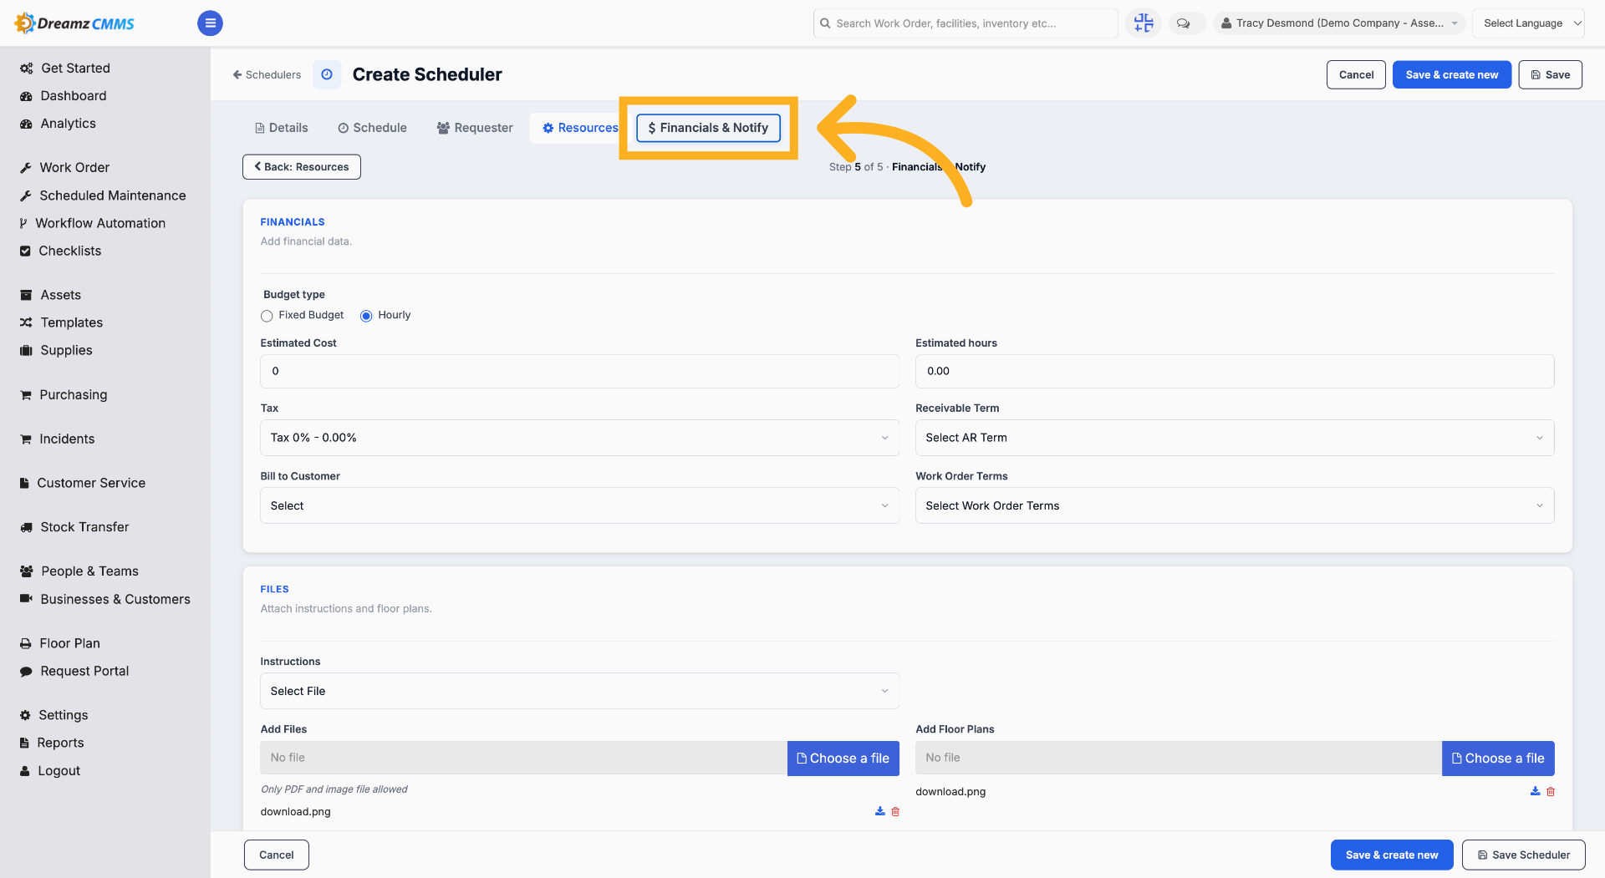Click the Businesses & Customers camera icon
The image size is (1605, 878).
(26, 598)
